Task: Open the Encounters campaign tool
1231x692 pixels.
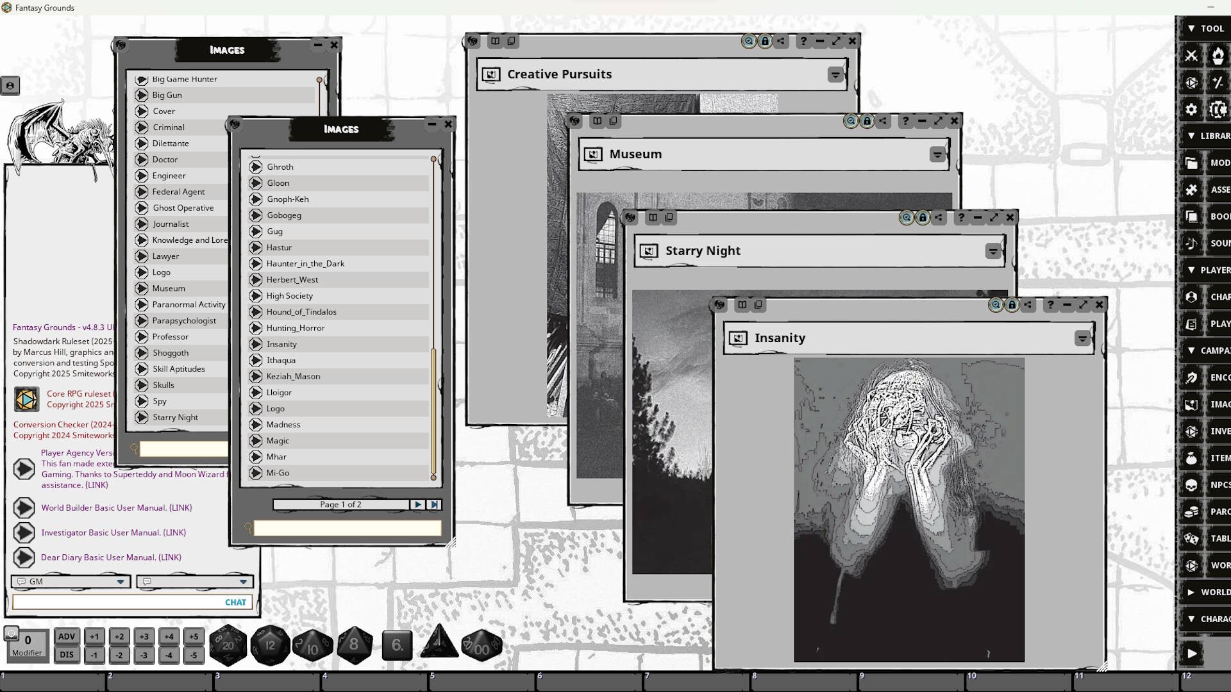Action: 1191,377
